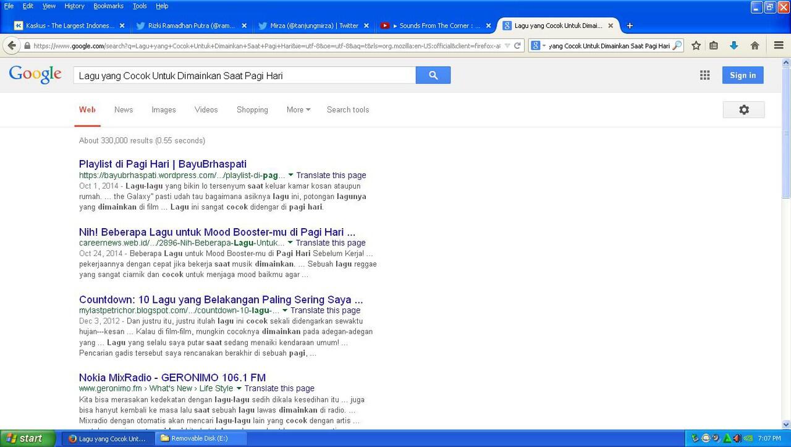Open the Tools menu

point(140,6)
